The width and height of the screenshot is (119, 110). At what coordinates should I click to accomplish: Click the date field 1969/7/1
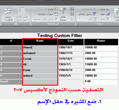click(x=71, y=65)
